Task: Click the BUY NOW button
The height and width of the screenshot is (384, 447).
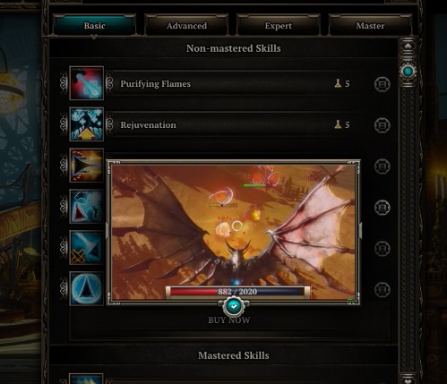Action: point(229,320)
